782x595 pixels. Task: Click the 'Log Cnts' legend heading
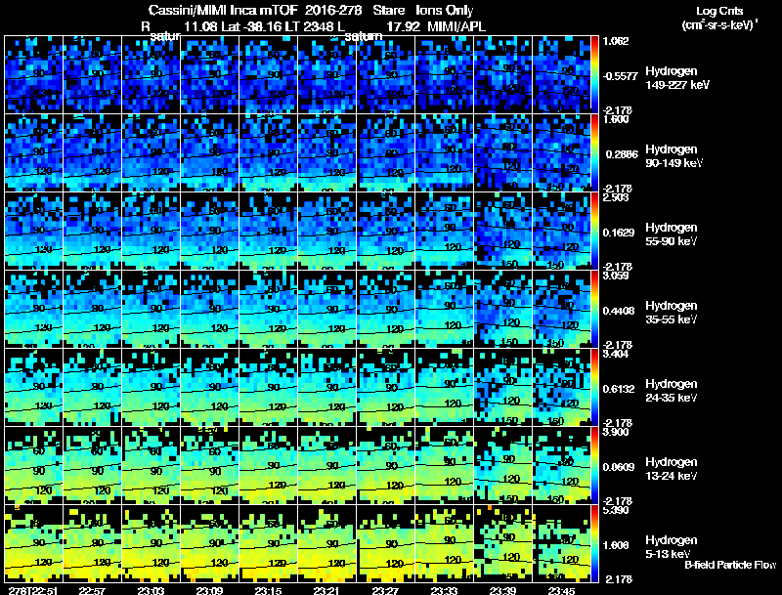(x=719, y=11)
